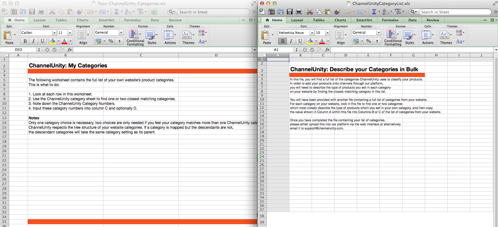The width and height of the screenshot is (498, 227).
Task: Open Review tab in Your-ChannelUnity-Categories window
Action: click(175, 20)
